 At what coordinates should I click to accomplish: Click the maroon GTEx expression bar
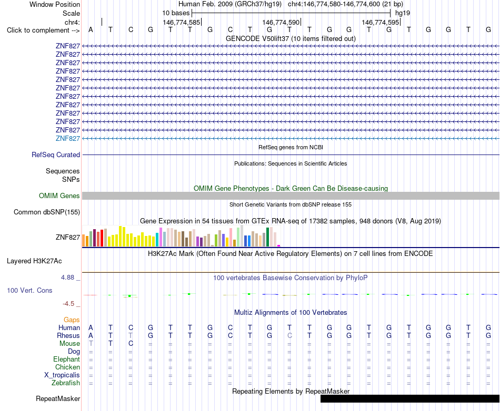(x=94, y=238)
